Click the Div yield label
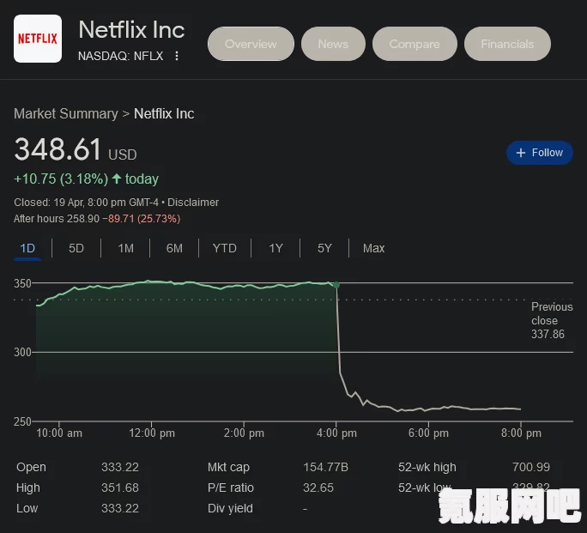Image resolution: width=587 pixels, height=533 pixels. click(230, 508)
